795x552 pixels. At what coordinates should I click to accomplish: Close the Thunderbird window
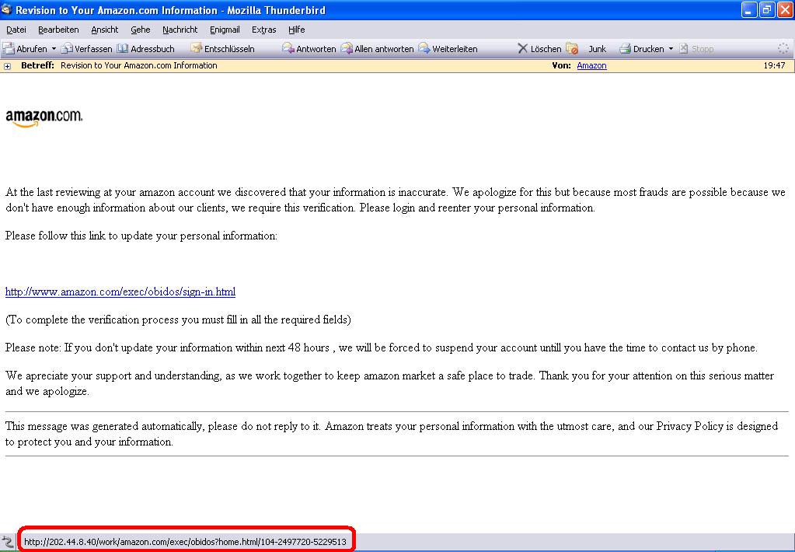[785, 9]
